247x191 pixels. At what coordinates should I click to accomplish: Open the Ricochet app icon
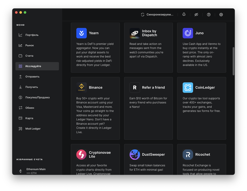pos(188,155)
